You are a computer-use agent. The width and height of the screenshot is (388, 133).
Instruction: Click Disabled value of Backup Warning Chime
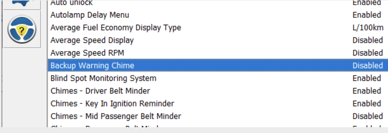point(368,66)
